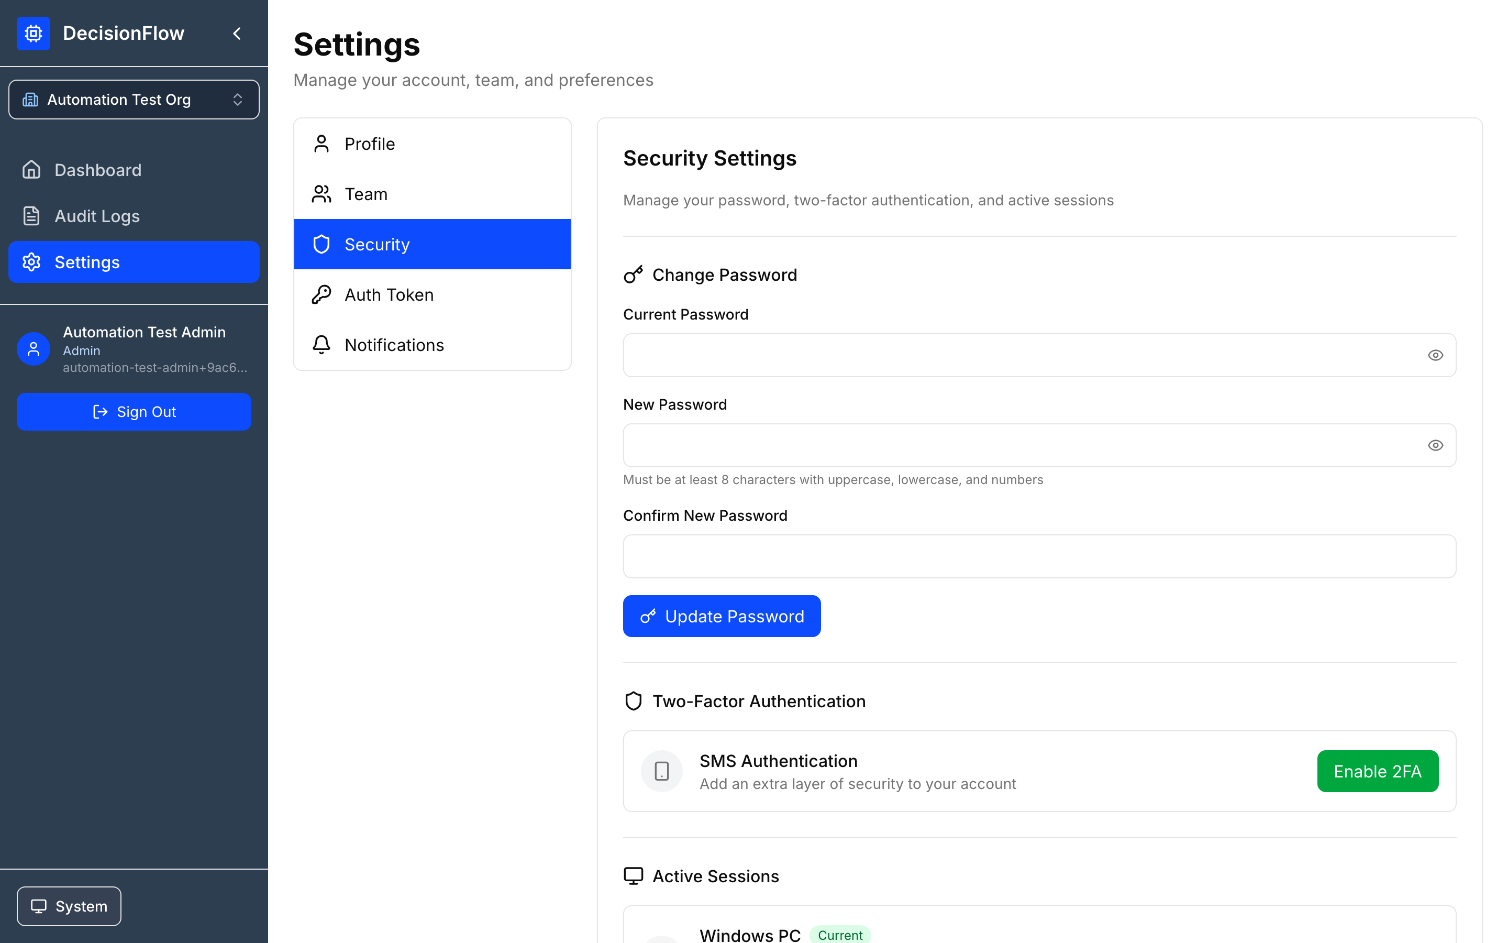Click the monitor icon in System button

coord(39,906)
